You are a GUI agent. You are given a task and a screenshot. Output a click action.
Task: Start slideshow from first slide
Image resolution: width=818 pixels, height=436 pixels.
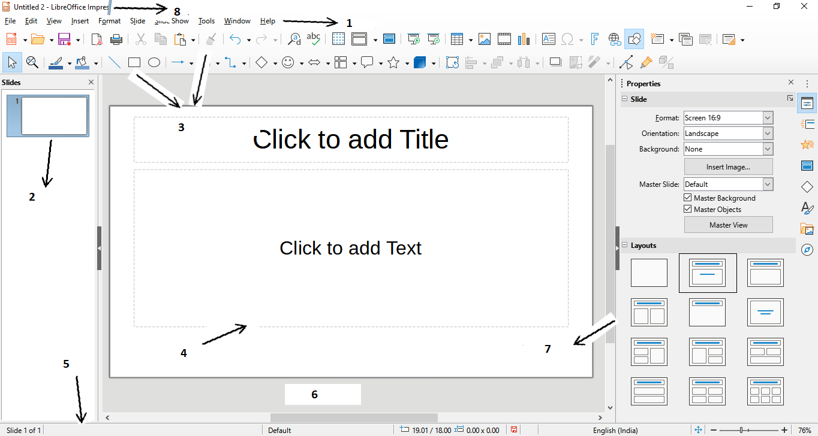pyautogui.click(x=413, y=39)
